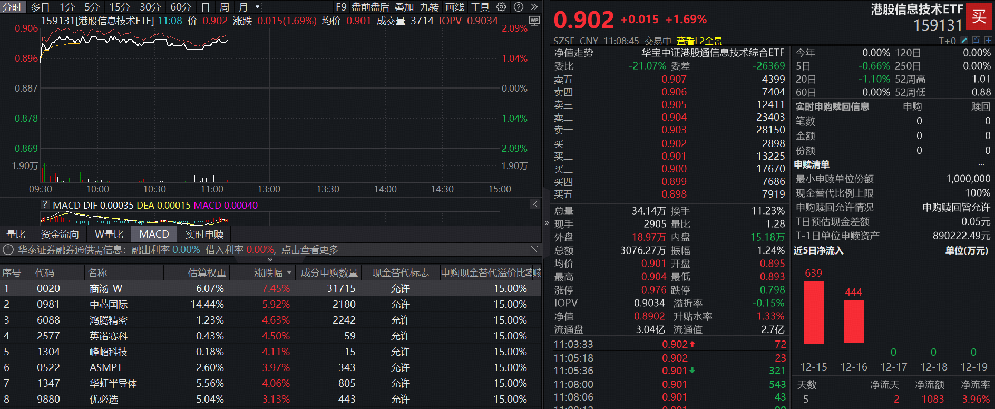Collapse the quote side panel with its arrow handle

(x=547, y=223)
